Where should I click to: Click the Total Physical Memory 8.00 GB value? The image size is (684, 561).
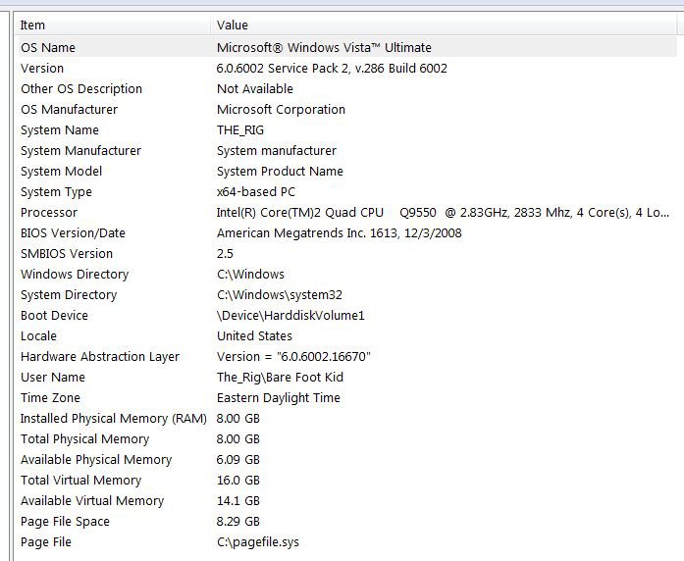(x=238, y=439)
